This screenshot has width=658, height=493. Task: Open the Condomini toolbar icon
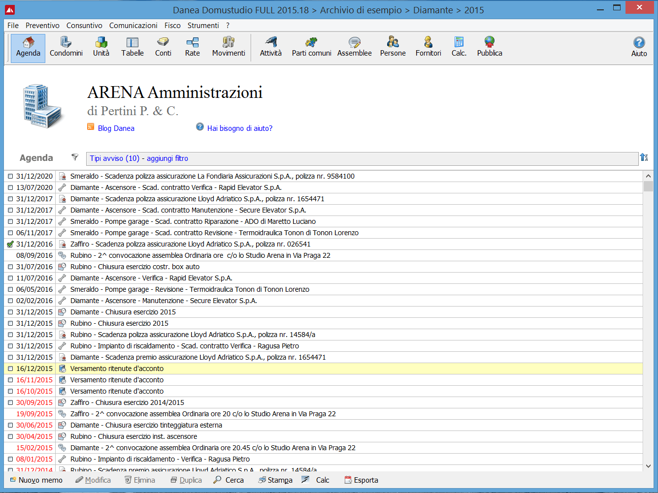pyautogui.click(x=66, y=48)
